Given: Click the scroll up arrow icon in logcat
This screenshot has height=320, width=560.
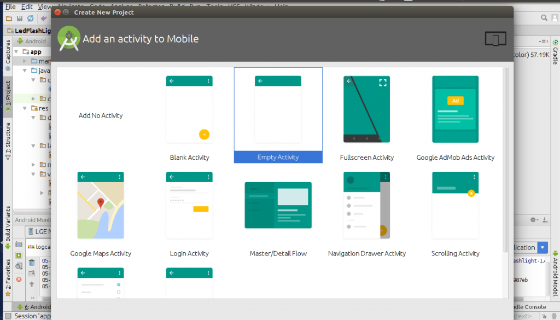Looking at the screenshot, I should pos(32,284).
